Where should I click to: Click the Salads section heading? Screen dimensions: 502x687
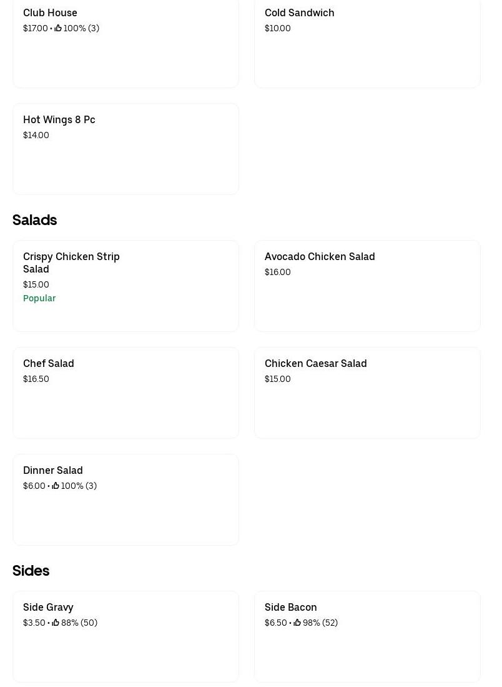(35, 220)
